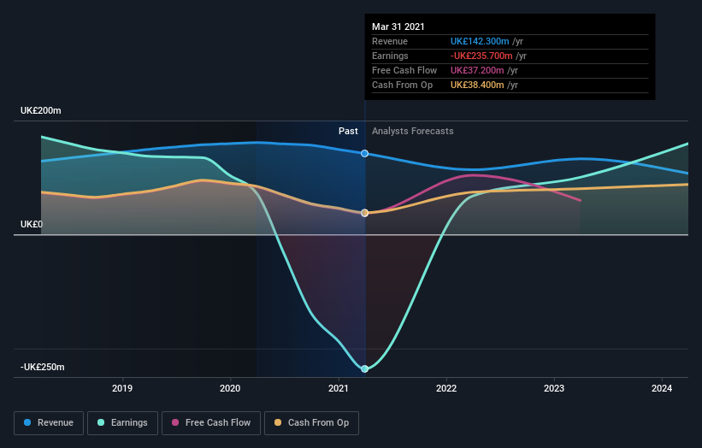
Task: Click the 'Earnings' row label in tooltip
Action: tap(390, 56)
